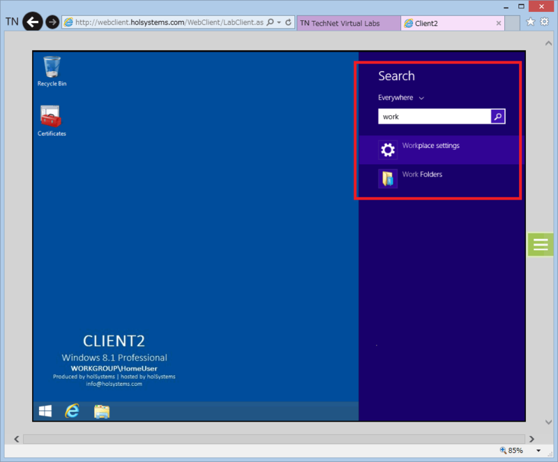Open a new blank tab
The image size is (558, 462).
tap(512, 23)
